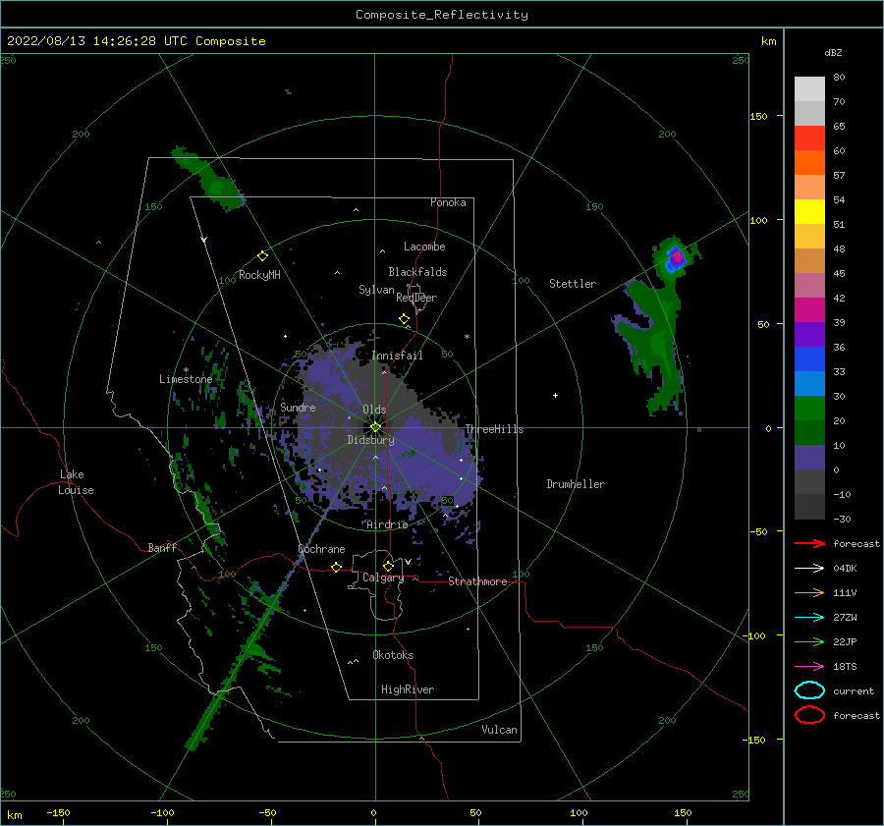Image resolution: width=884 pixels, height=826 pixels.
Task: Click the Lacombe label
Action: point(424,247)
